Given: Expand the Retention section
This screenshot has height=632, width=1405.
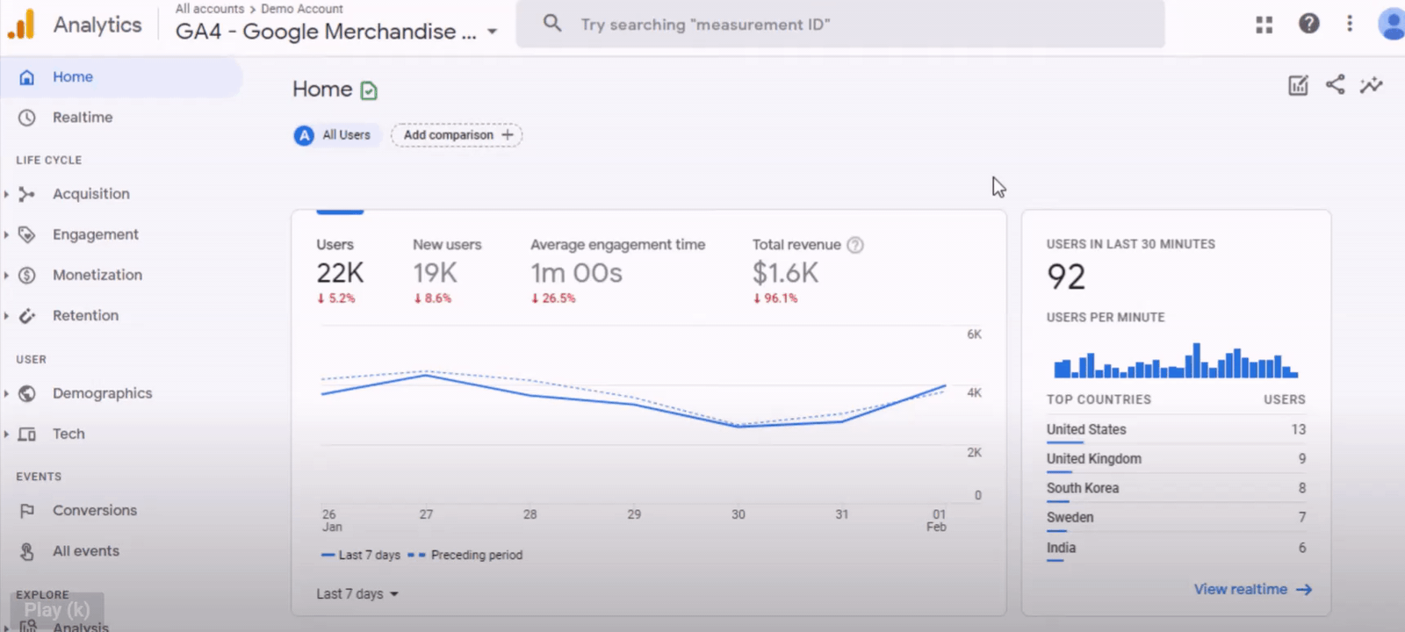Looking at the screenshot, I should (x=6, y=316).
